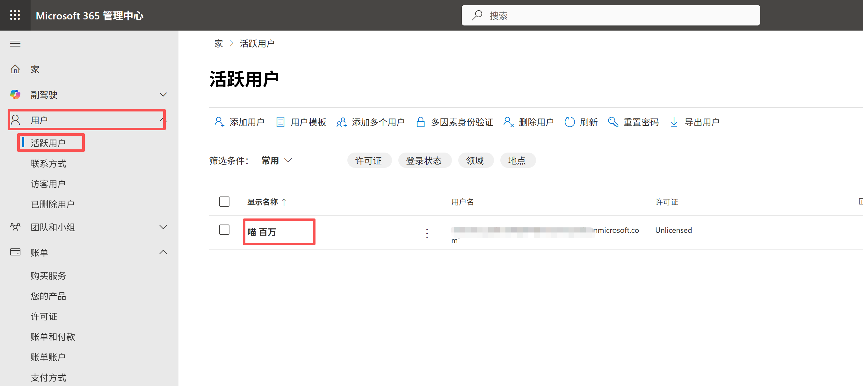Click the 用户模板 template icon
863x386 pixels.
click(280, 122)
